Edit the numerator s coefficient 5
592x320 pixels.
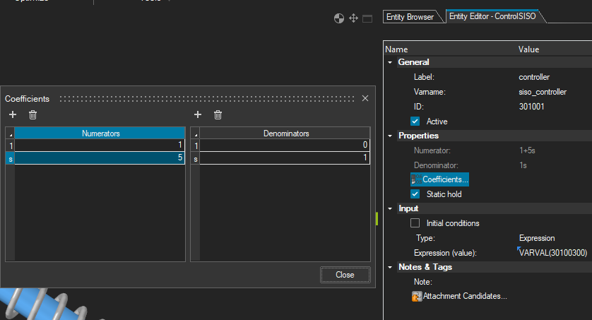(x=100, y=158)
